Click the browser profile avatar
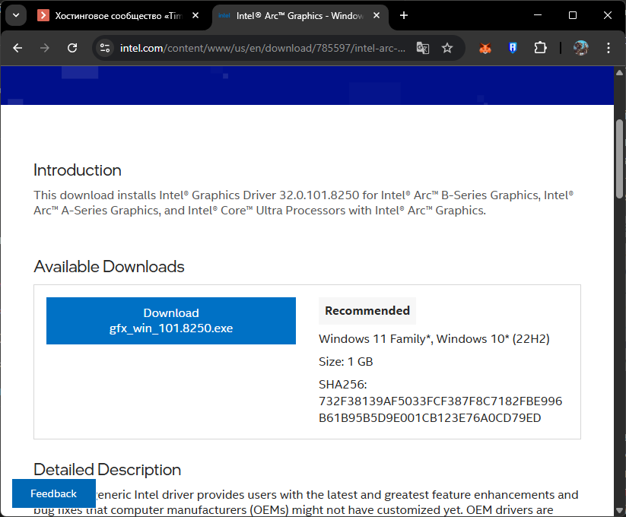This screenshot has width=626, height=517. click(580, 47)
